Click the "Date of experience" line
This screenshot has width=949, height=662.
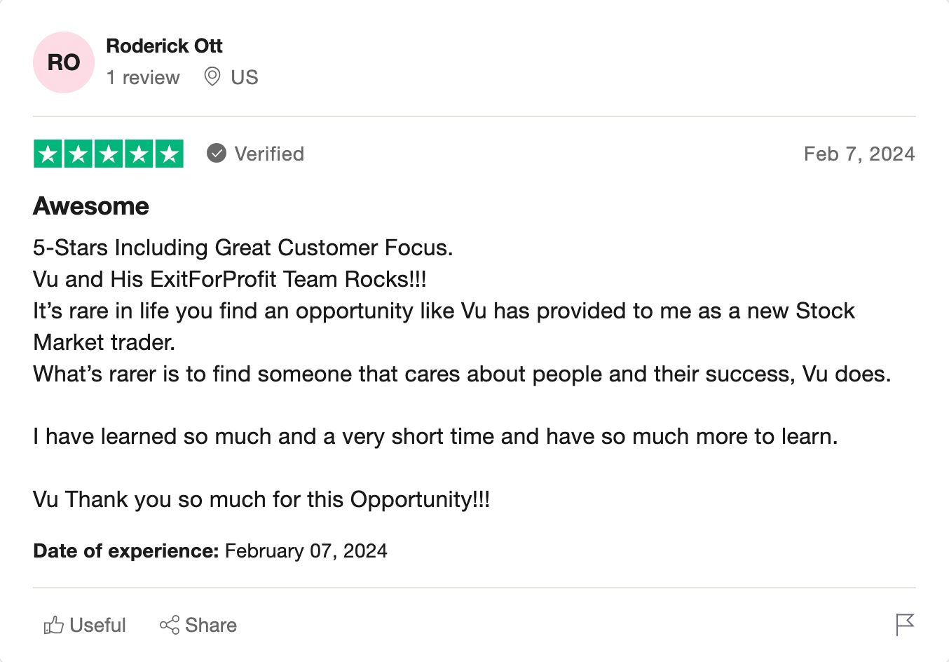tap(210, 551)
